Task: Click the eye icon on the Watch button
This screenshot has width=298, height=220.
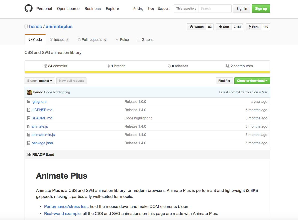Action: [x=191, y=27]
